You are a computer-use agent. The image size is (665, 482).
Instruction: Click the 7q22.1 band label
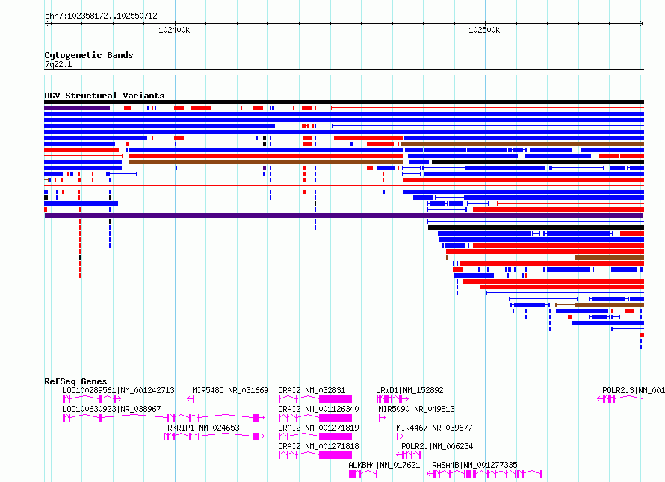58,64
